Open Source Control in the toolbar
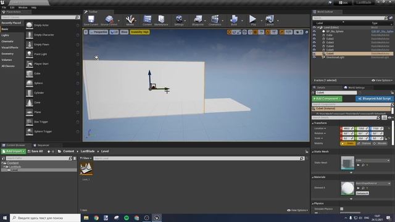 (109, 20)
